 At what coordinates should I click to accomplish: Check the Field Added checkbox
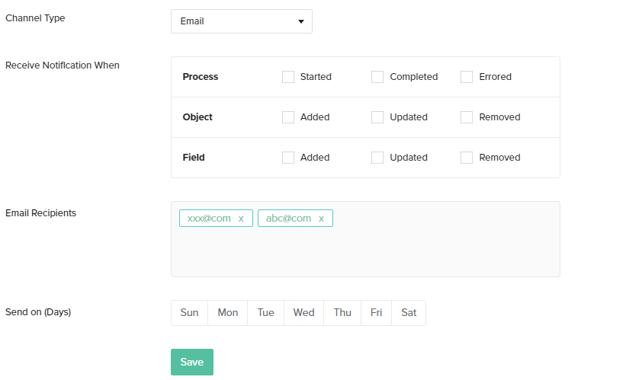[x=288, y=158]
